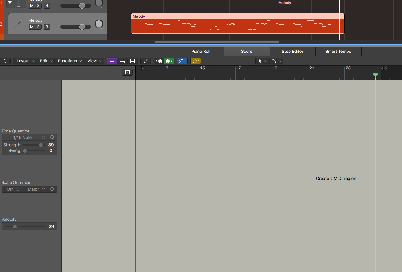Open the Edit menu in Score editor
Image resolution: width=402 pixels, height=272 pixels.
click(x=46, y=61)
